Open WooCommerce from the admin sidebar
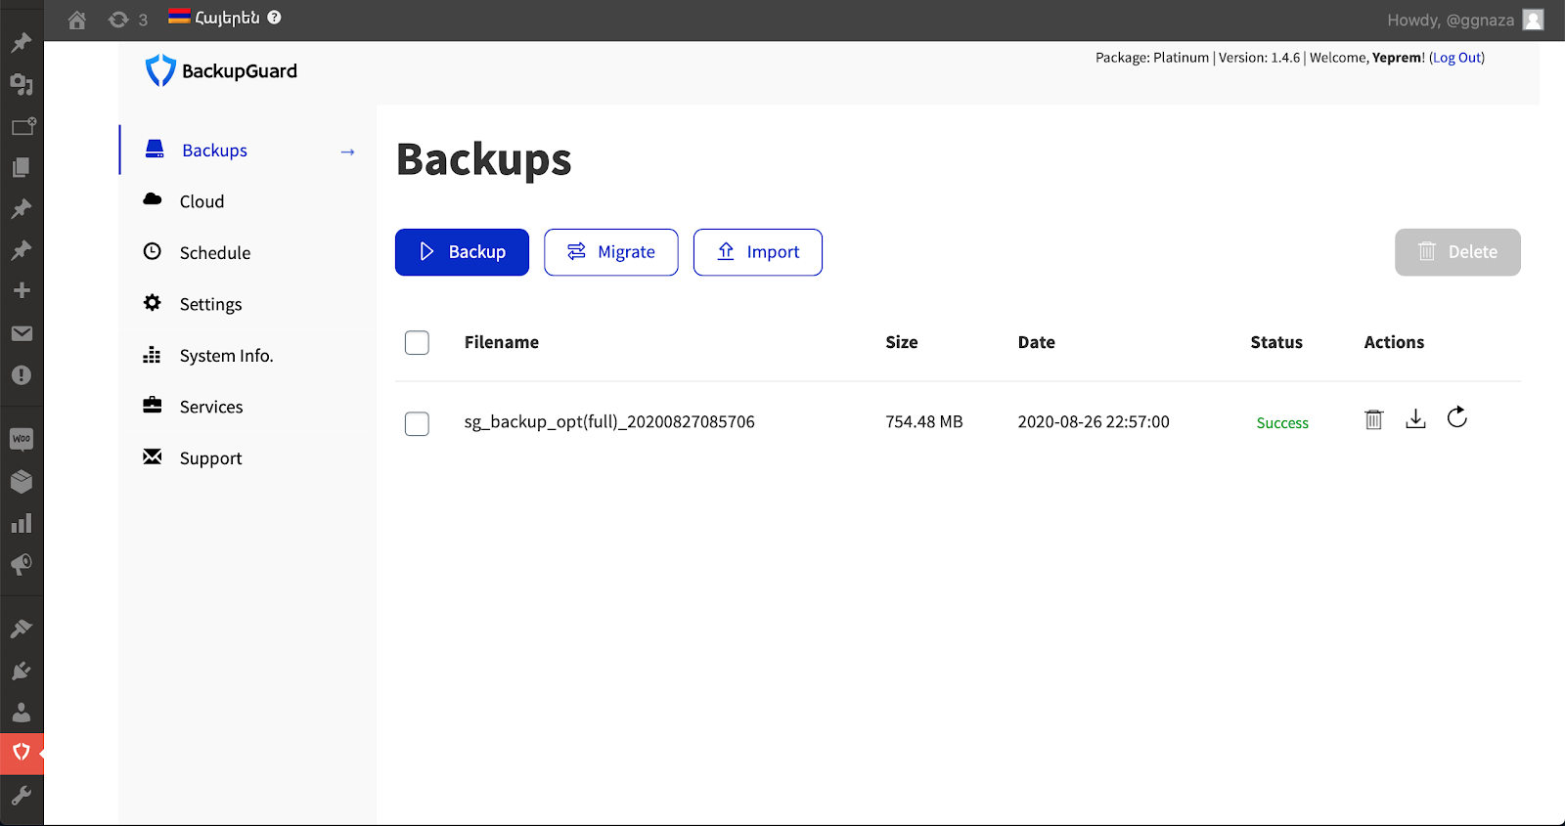1565x826 pixels. click(x=22, y=439)
